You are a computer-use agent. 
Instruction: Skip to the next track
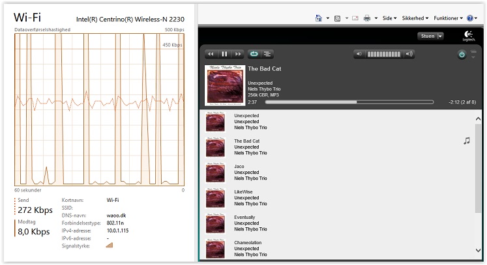click(x=237, y=54)
